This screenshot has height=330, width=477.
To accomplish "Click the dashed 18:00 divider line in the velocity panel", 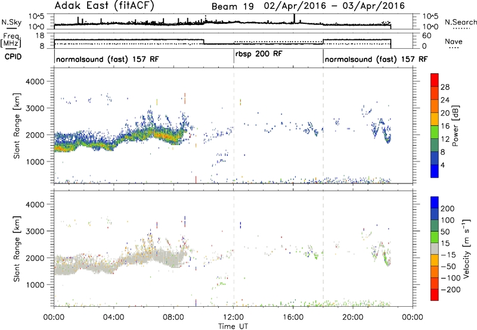I will tap(323, 248).
